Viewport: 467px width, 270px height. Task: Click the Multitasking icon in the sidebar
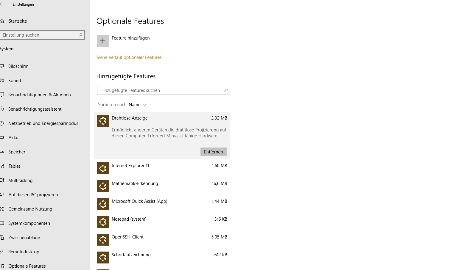[x=2, y=180]
